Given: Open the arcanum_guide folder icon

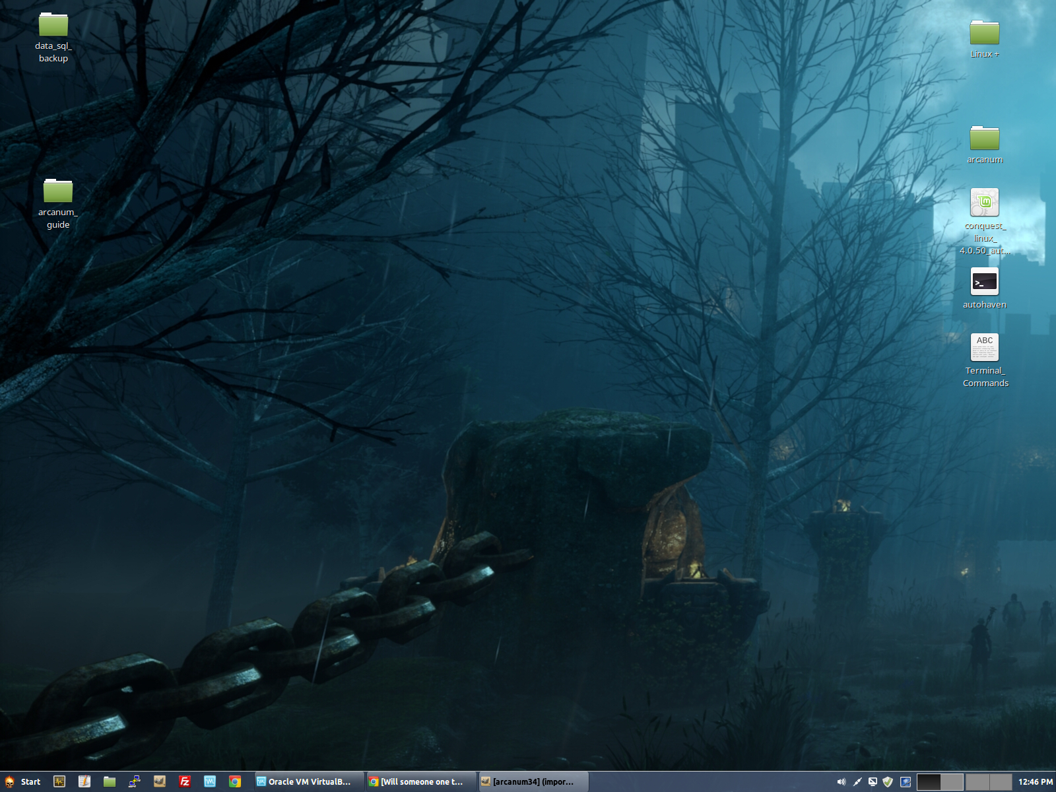Looking at the screenshot, I should [x=58, y=191].
